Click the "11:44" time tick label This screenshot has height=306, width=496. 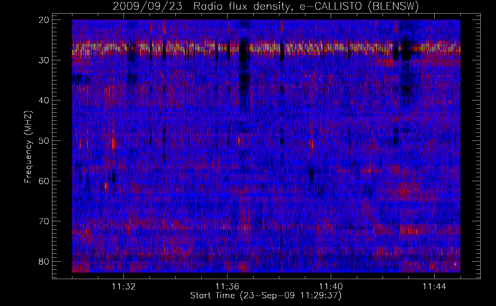coord(434,287)
